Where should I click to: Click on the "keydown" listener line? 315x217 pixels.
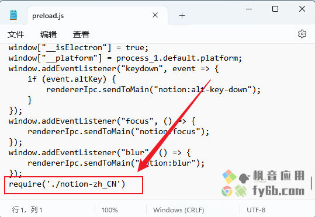[x=114, y=69]
